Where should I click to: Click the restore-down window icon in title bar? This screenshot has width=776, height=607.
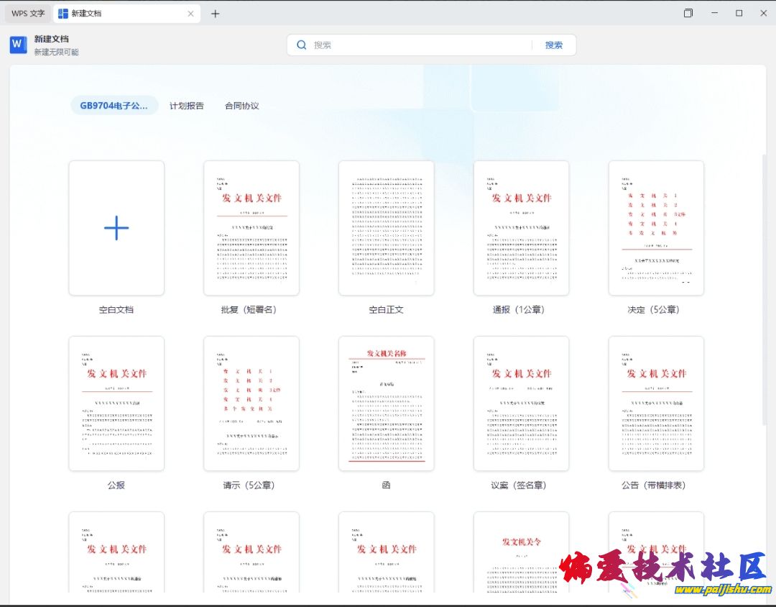pyautogui.click(x=688, y=13)
